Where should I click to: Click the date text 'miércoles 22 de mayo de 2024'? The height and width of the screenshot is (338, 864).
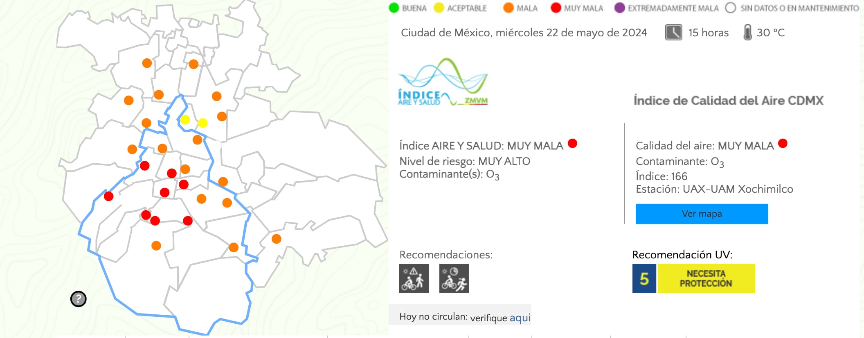pyautogui.click(x=571, y=33)
